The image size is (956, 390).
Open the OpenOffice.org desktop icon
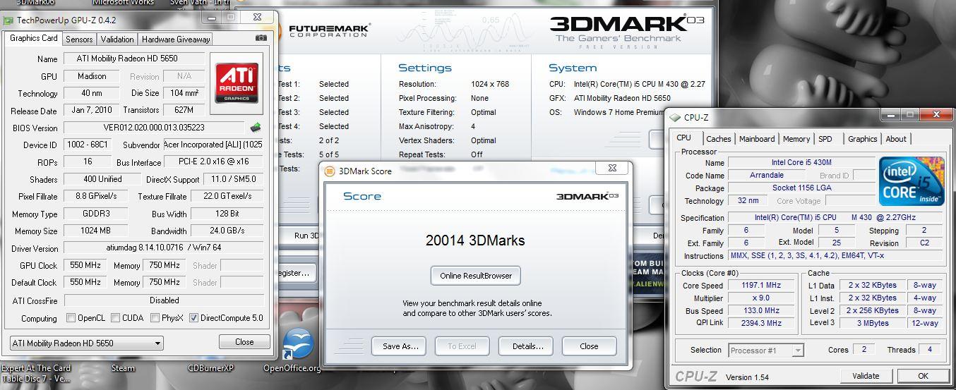pyautogui.click(x=298, y=345)
